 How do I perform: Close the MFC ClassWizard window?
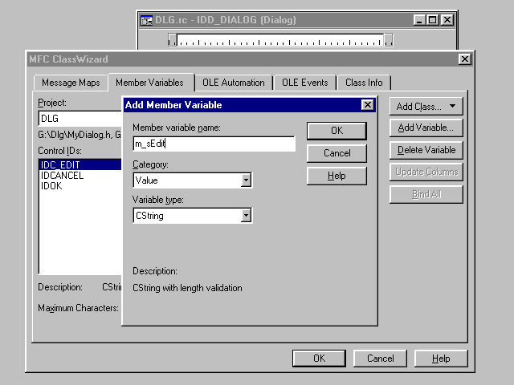coord(464,59)
